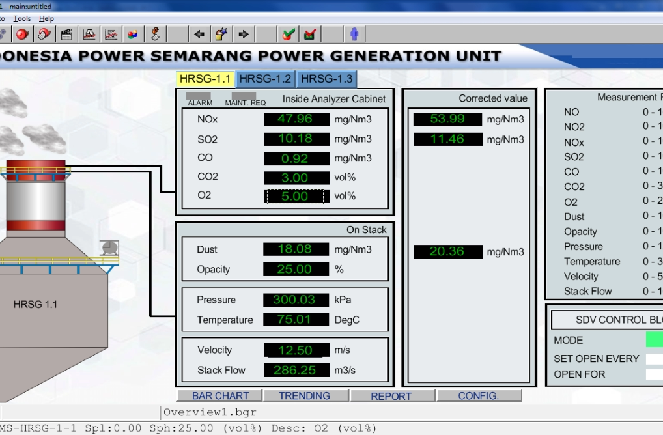Select the HRSG-1.1 tab
663x435 pixels.
pyautogui.click(x=205, y=79)
